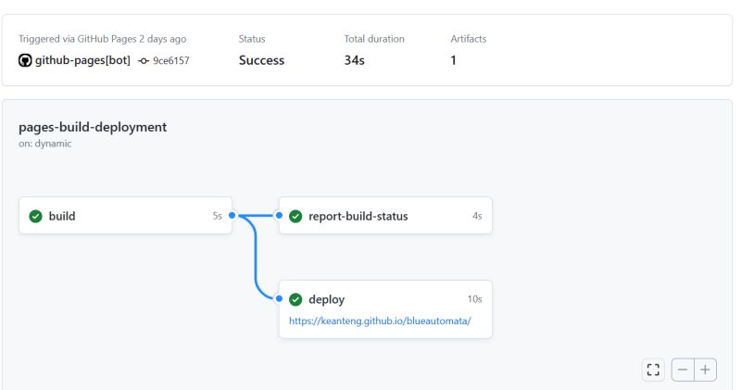This screenshot has height=390, width=741.
Task: Open the github-pages[bot] user link
Action: pos(82,60)
